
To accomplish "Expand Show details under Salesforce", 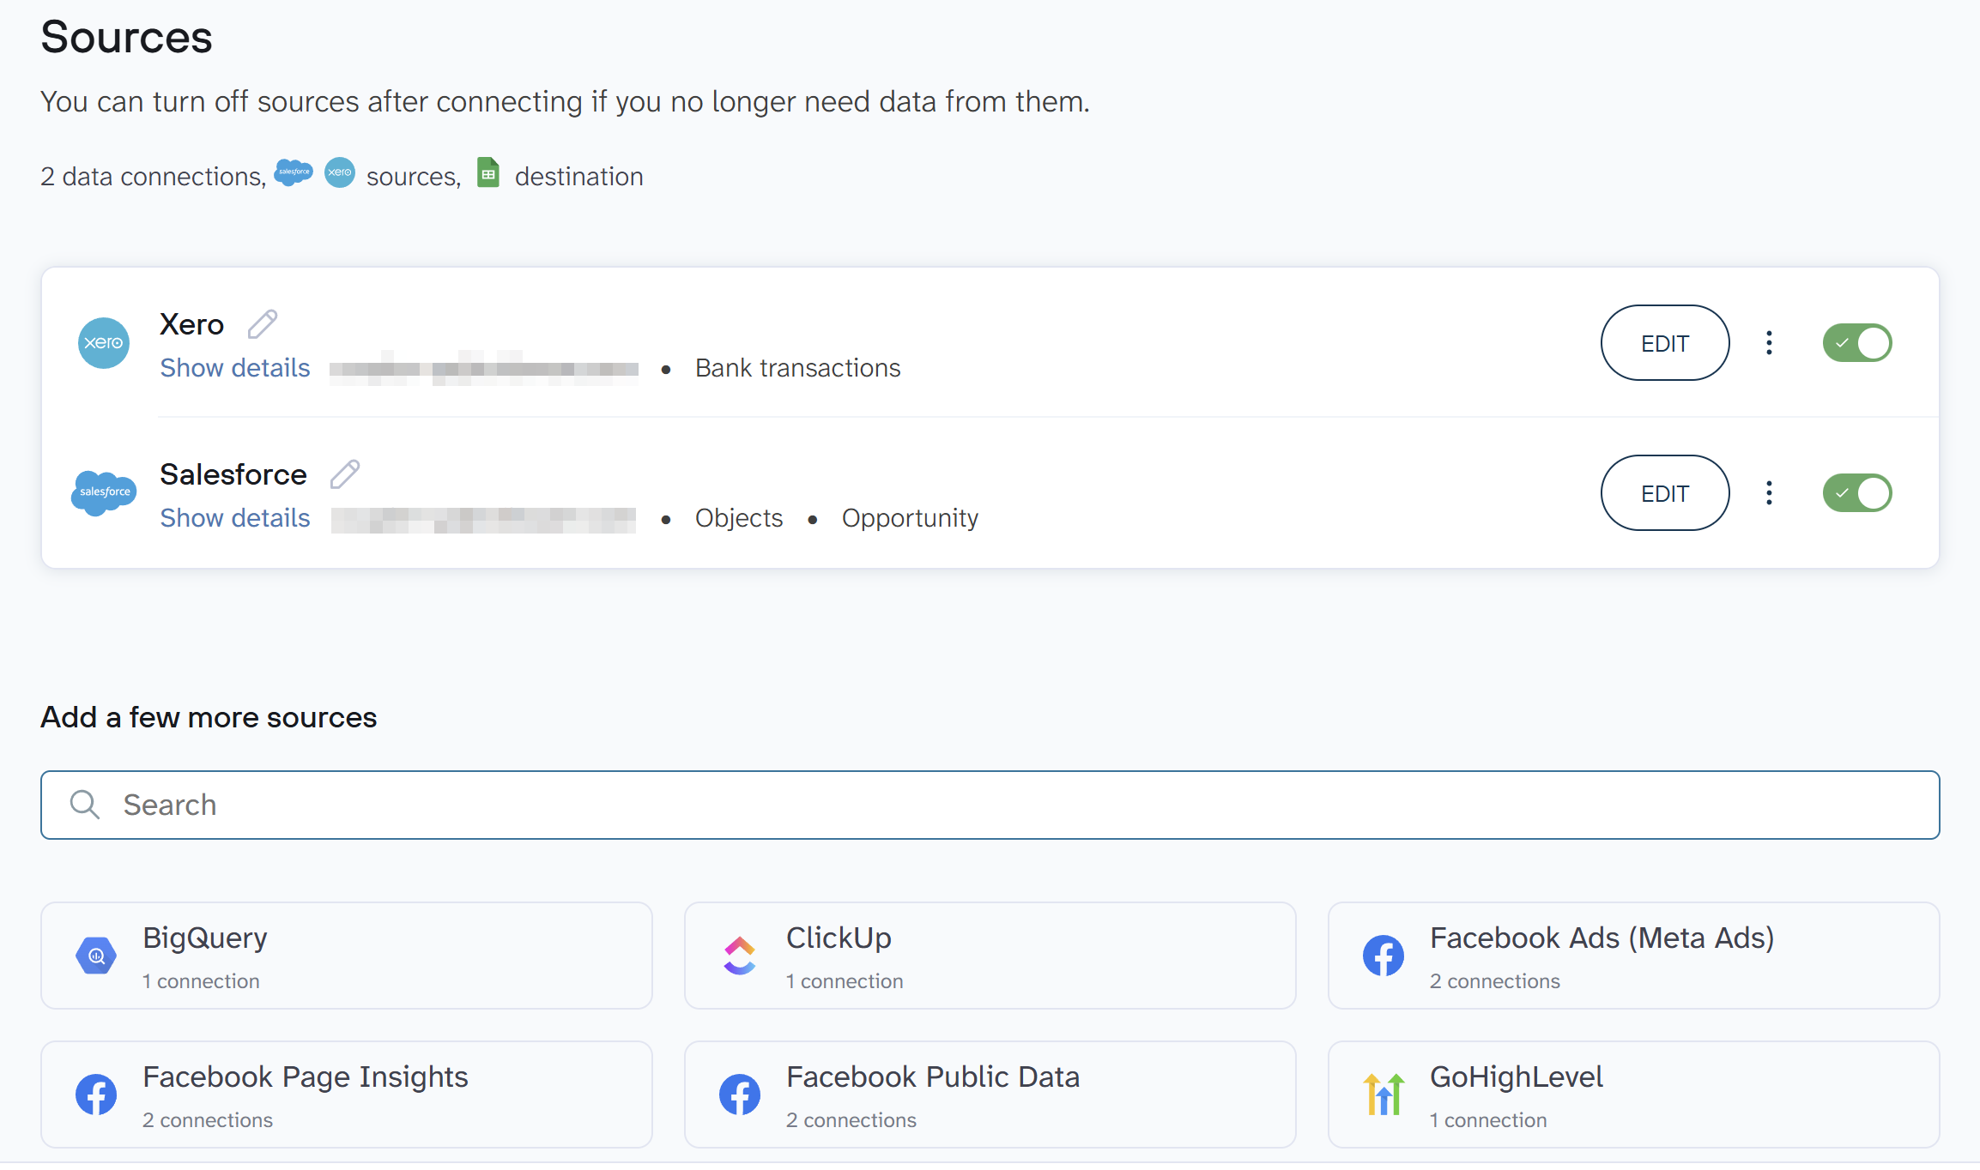I will point(235,518).
